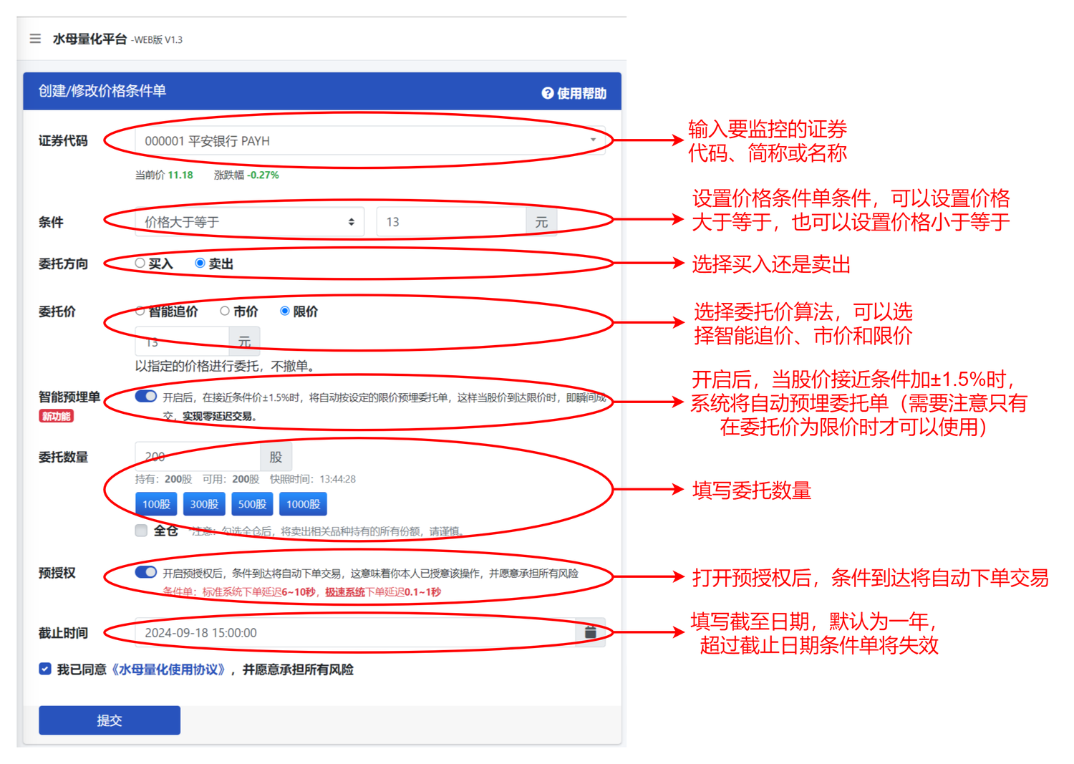Select the 卖出 radio button
The image size is (1074, 764).
(x=200, y=263)
